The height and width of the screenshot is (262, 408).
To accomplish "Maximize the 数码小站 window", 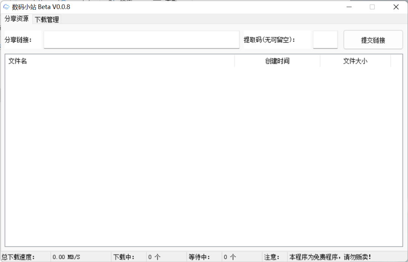I will pyautogui.click(x=372, y=7).
